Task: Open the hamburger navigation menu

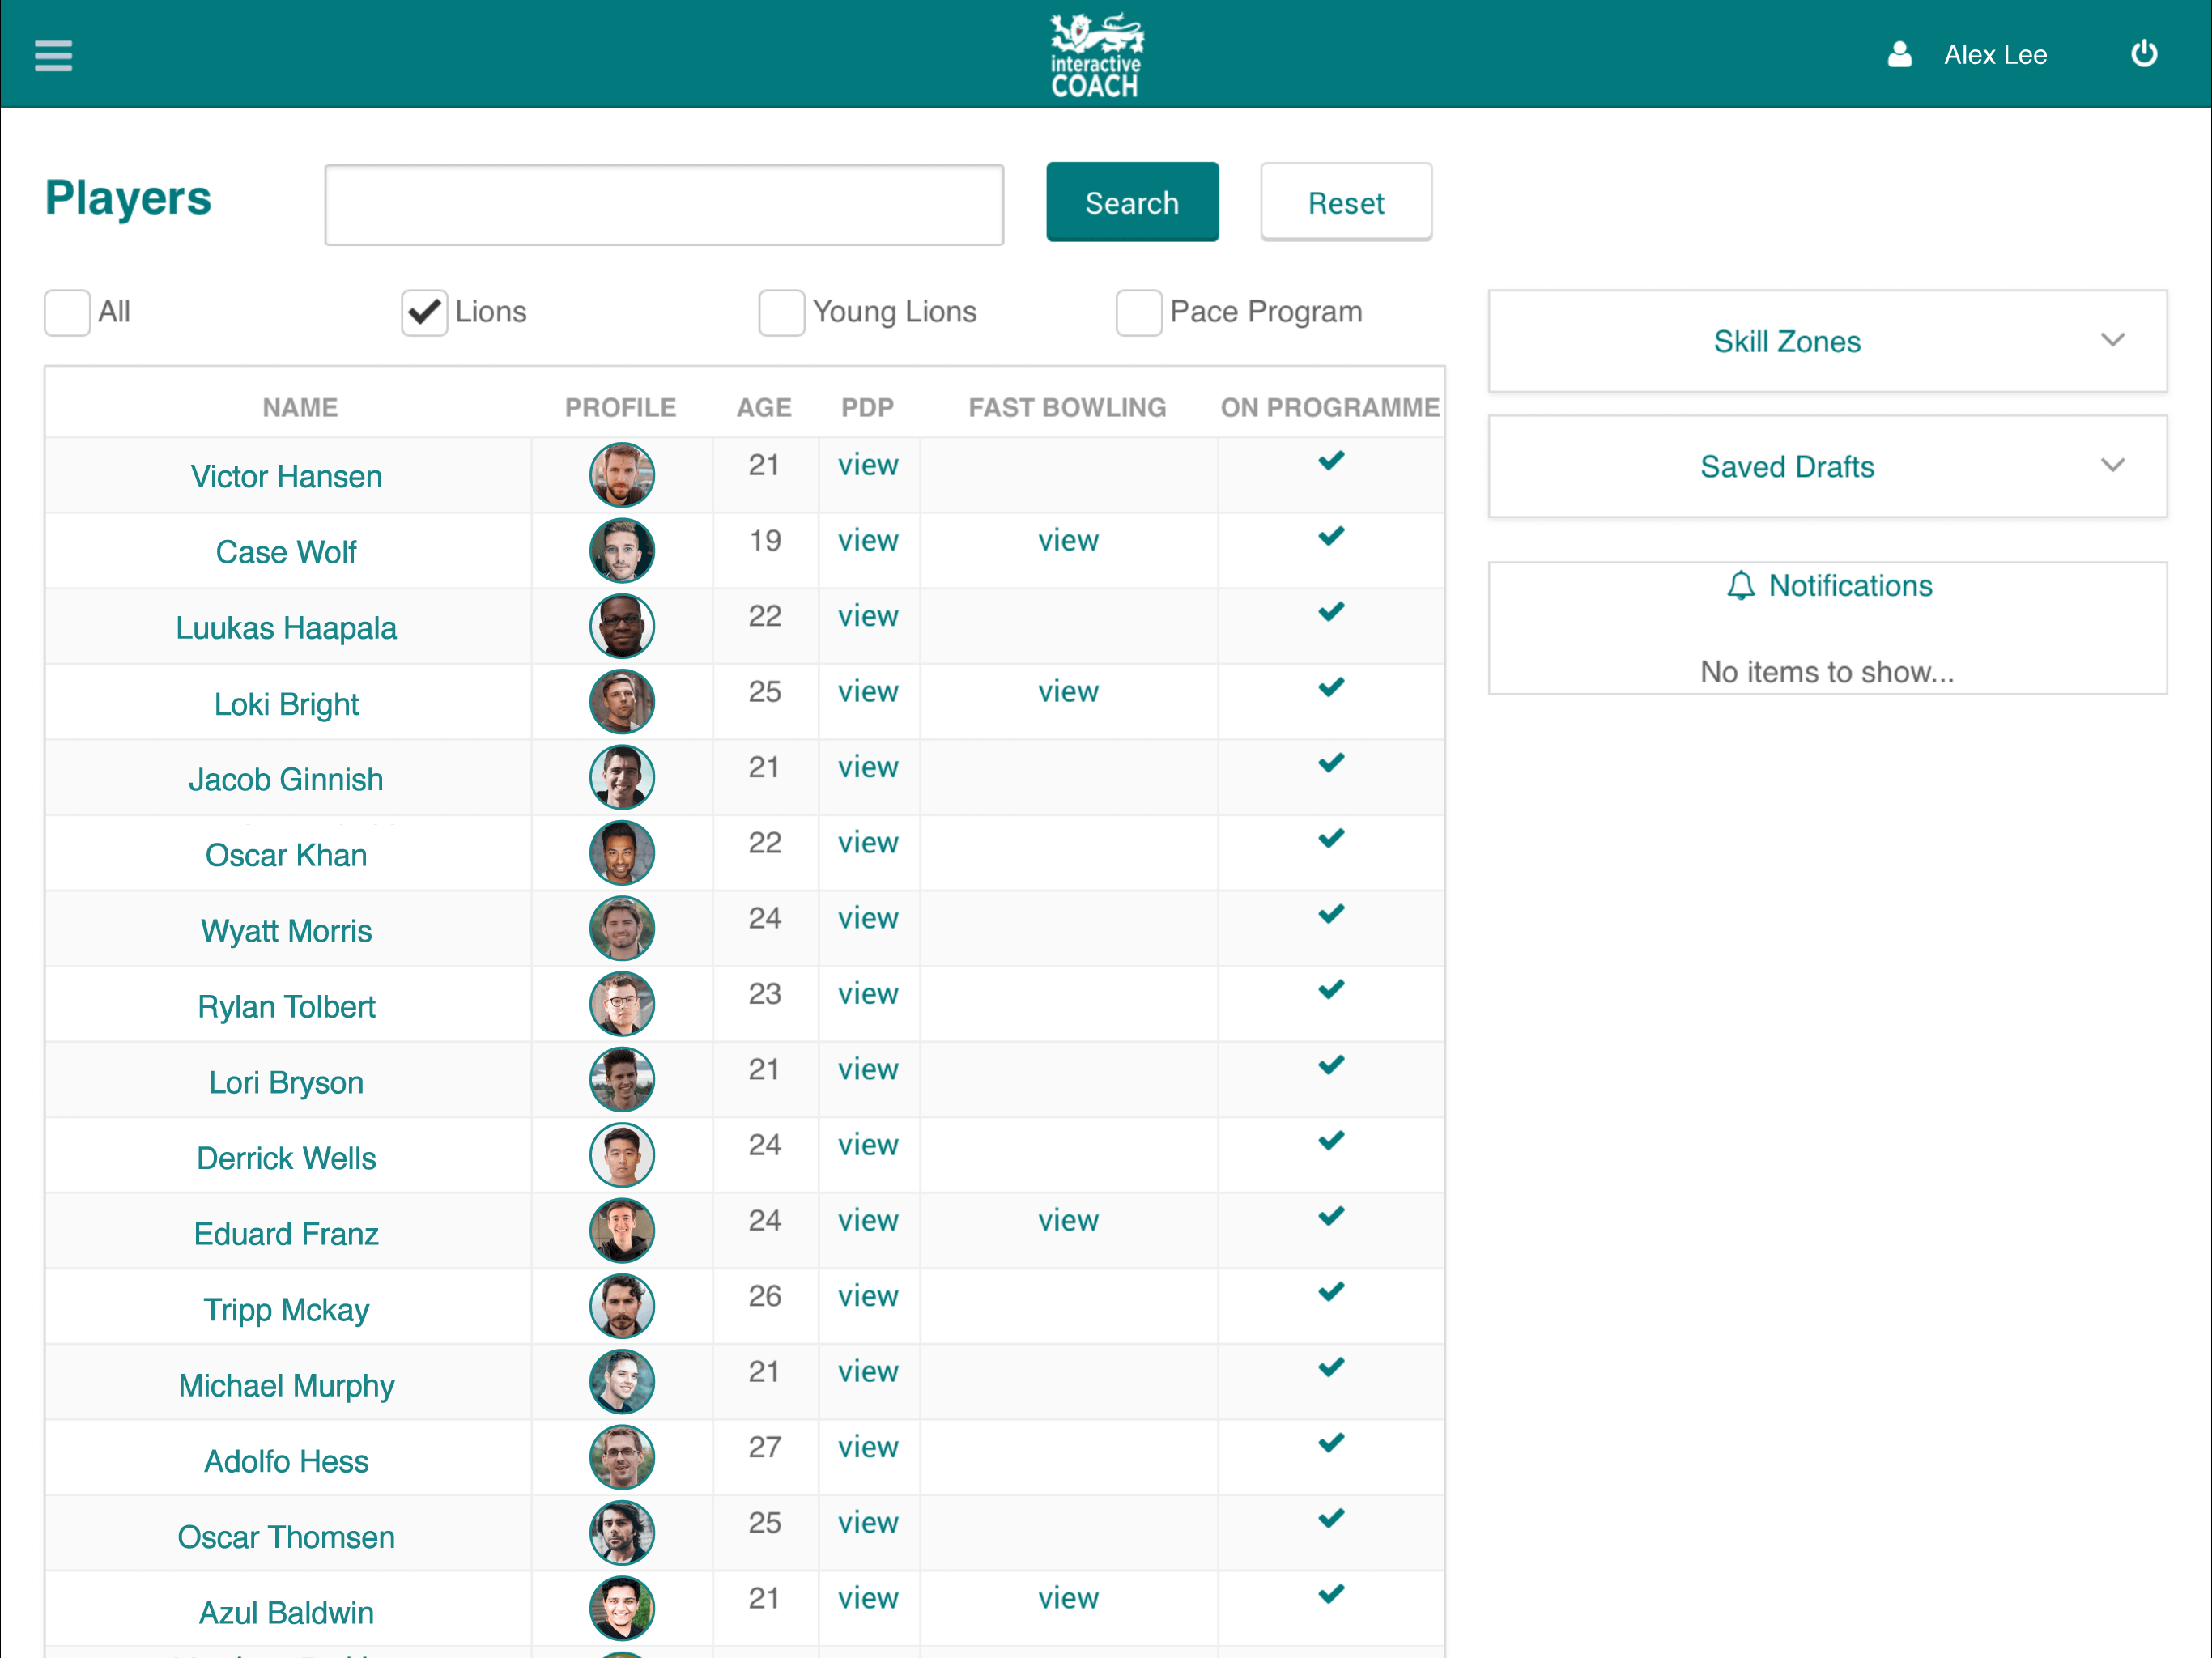Action: [x=53, y=55]
